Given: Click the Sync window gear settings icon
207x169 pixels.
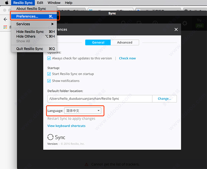Looking at the screenshot, I should point(185,23).
